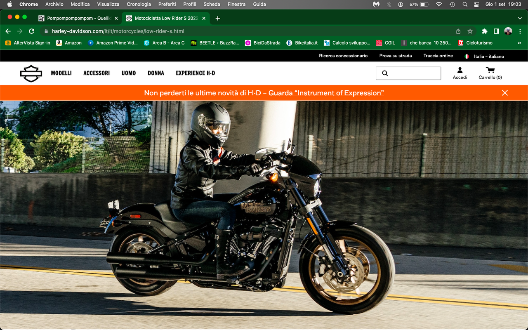
Task: Toggle the Chrome side panel icon
Action: 496,31
